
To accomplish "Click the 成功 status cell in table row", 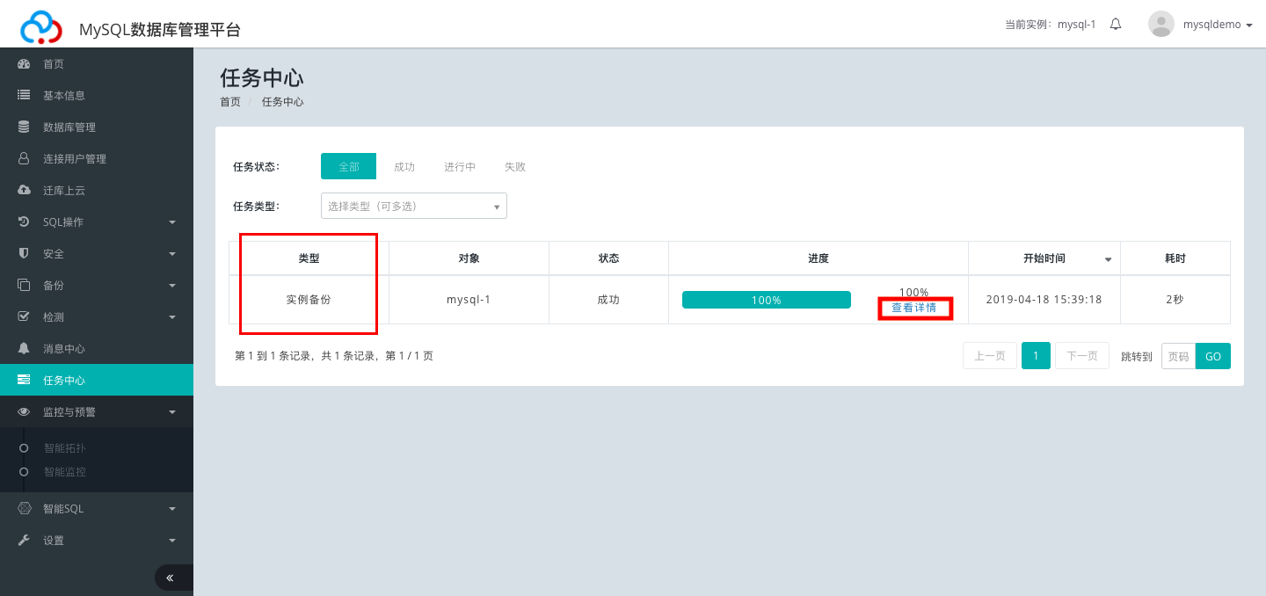I will click(x=608, y=300).
